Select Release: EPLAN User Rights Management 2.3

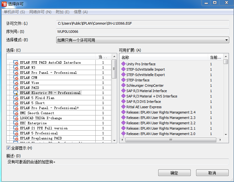161,118
